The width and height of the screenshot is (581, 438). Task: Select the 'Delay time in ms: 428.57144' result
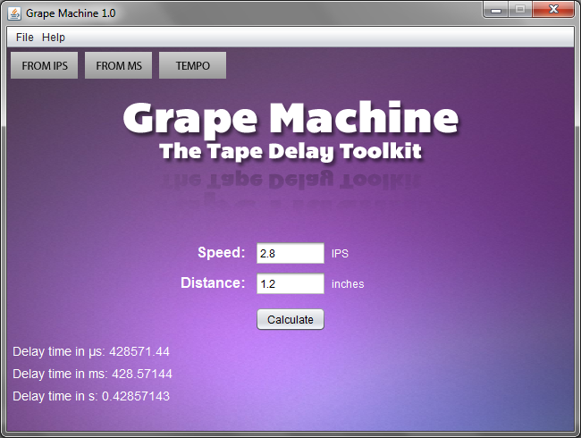pyautogui.click(x=93, y=374)
